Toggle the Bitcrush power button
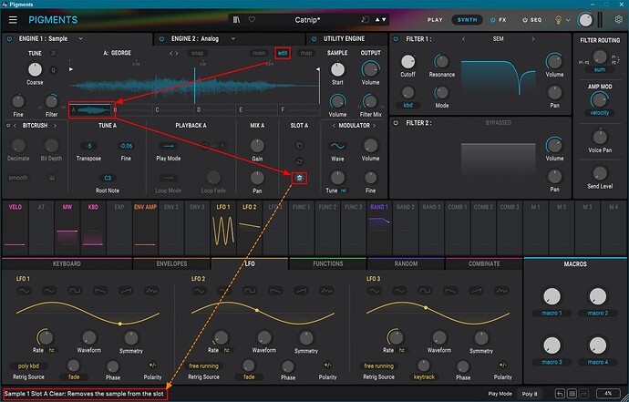Screen dimensions: 629x402 click(9, 124)
